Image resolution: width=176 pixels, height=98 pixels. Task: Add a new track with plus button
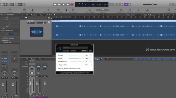click(x=22, y=18)
